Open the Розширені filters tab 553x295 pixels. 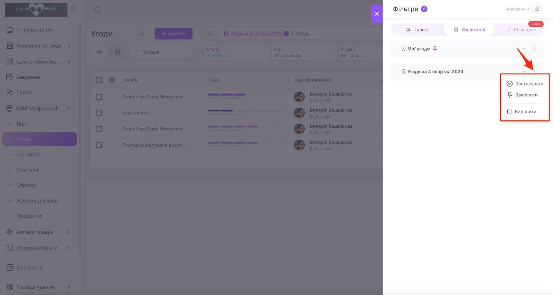point(522,30)
